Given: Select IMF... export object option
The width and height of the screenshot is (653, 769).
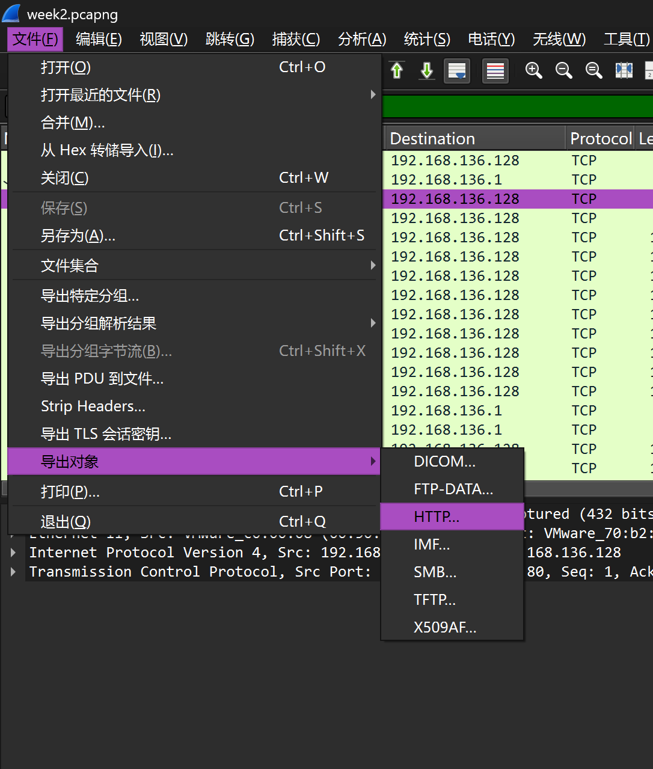Looking at the screenshot, I should tap(452, 545).
